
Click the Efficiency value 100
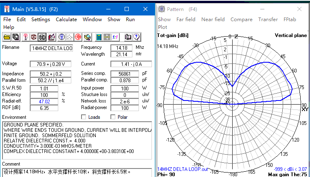44,95
